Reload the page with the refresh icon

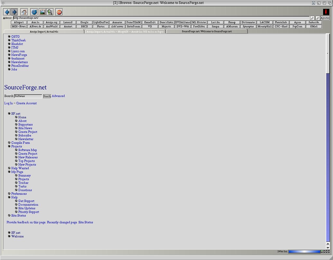click(34, 12)
